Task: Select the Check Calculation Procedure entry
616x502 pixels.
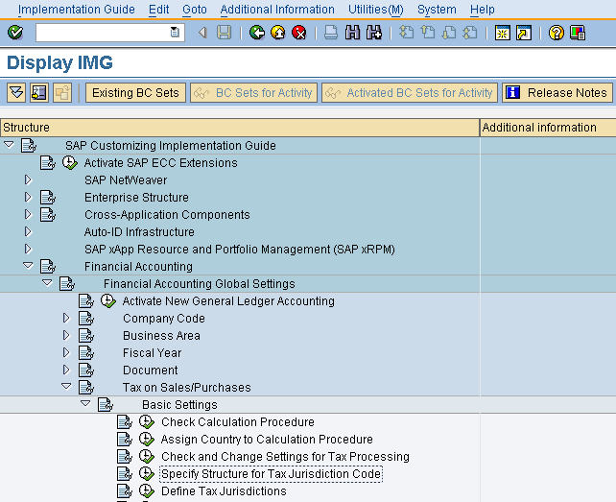Action: click(238, 422)
